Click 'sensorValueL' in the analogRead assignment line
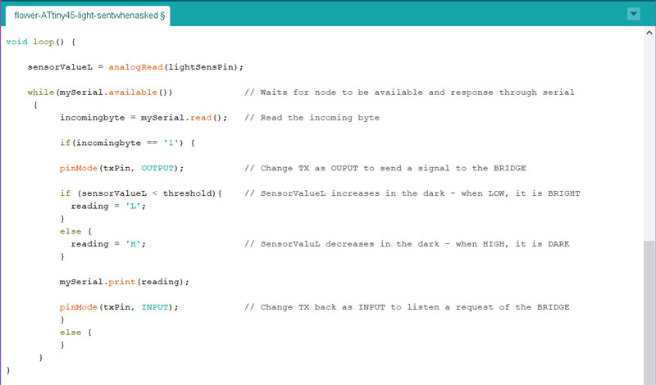This screenshot has height=385, width=656. [60, 67]
